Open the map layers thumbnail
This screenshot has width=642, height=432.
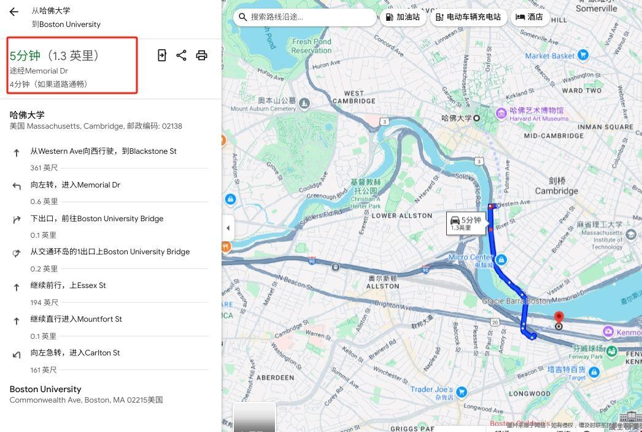coord(254,418)
